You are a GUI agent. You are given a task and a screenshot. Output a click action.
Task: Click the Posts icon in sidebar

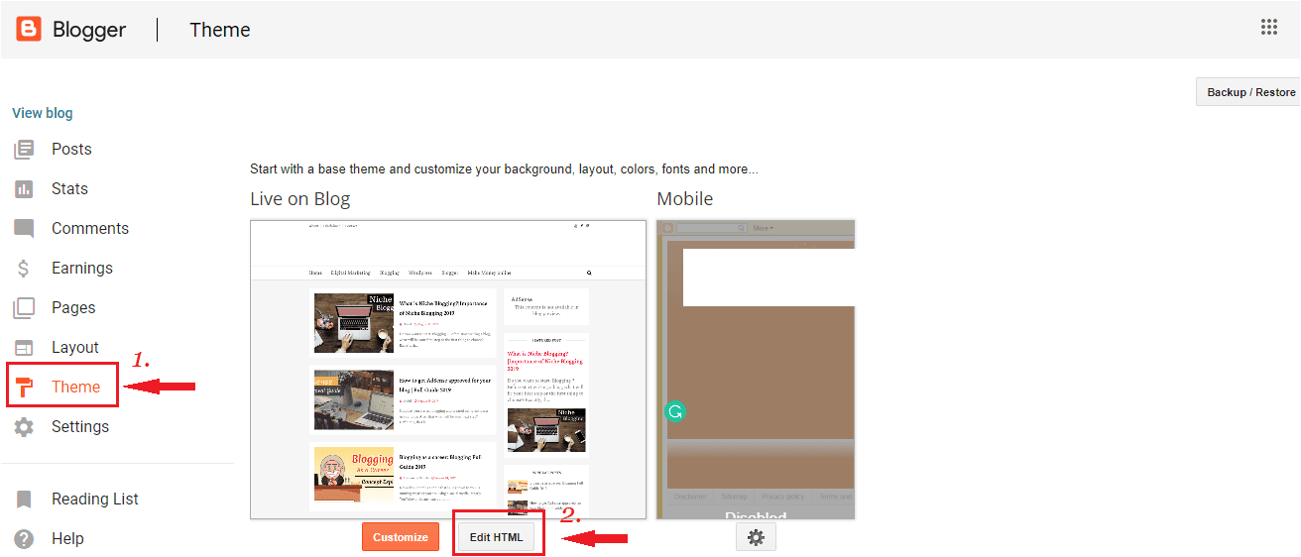24,150
